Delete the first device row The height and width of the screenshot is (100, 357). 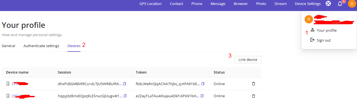tap(253, 84)
